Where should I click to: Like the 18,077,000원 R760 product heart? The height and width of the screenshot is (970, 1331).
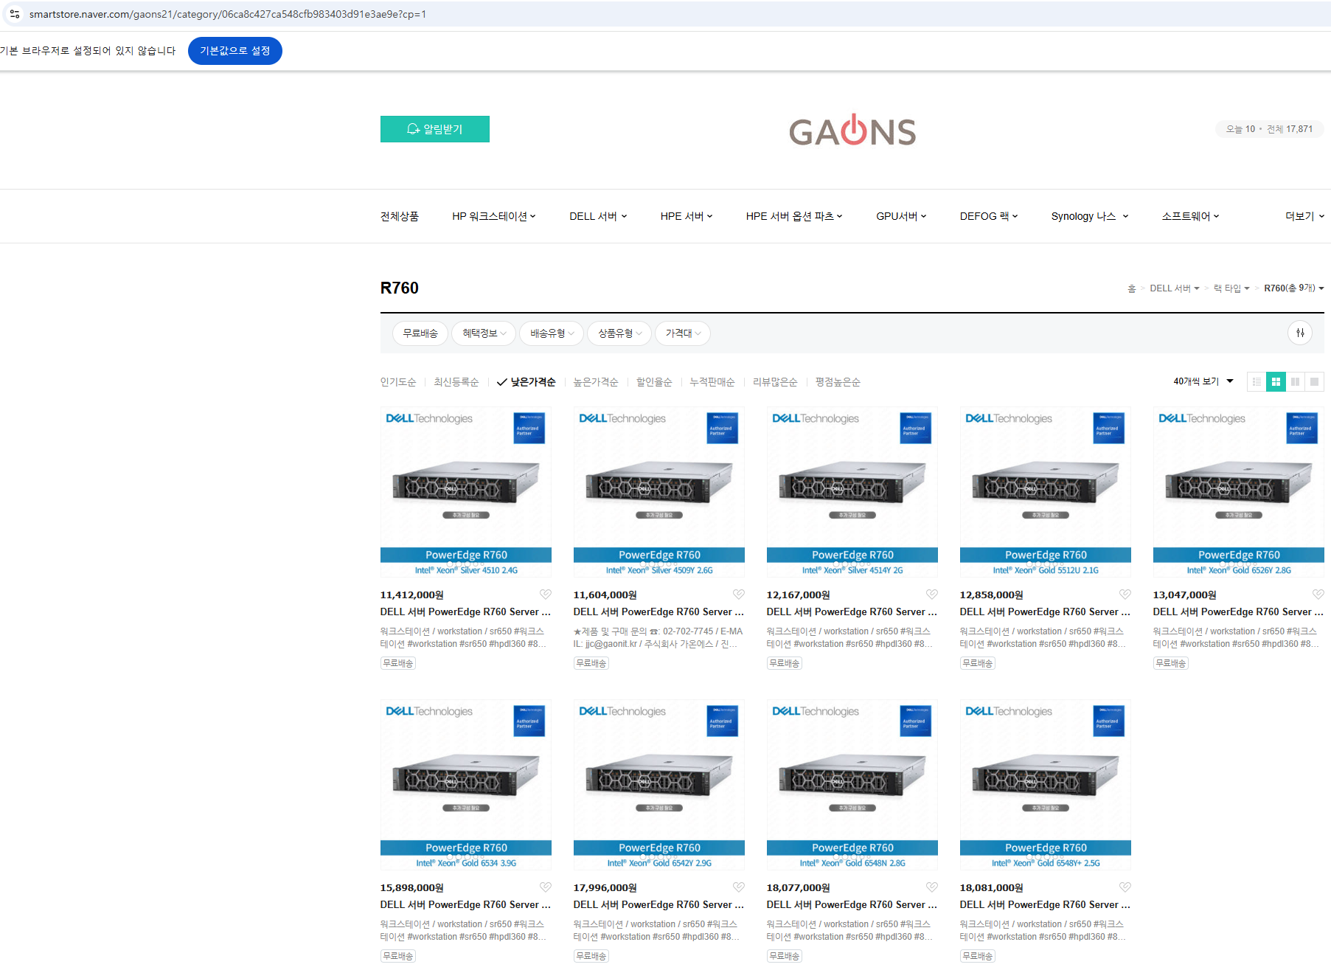click(x=932, y=887)
